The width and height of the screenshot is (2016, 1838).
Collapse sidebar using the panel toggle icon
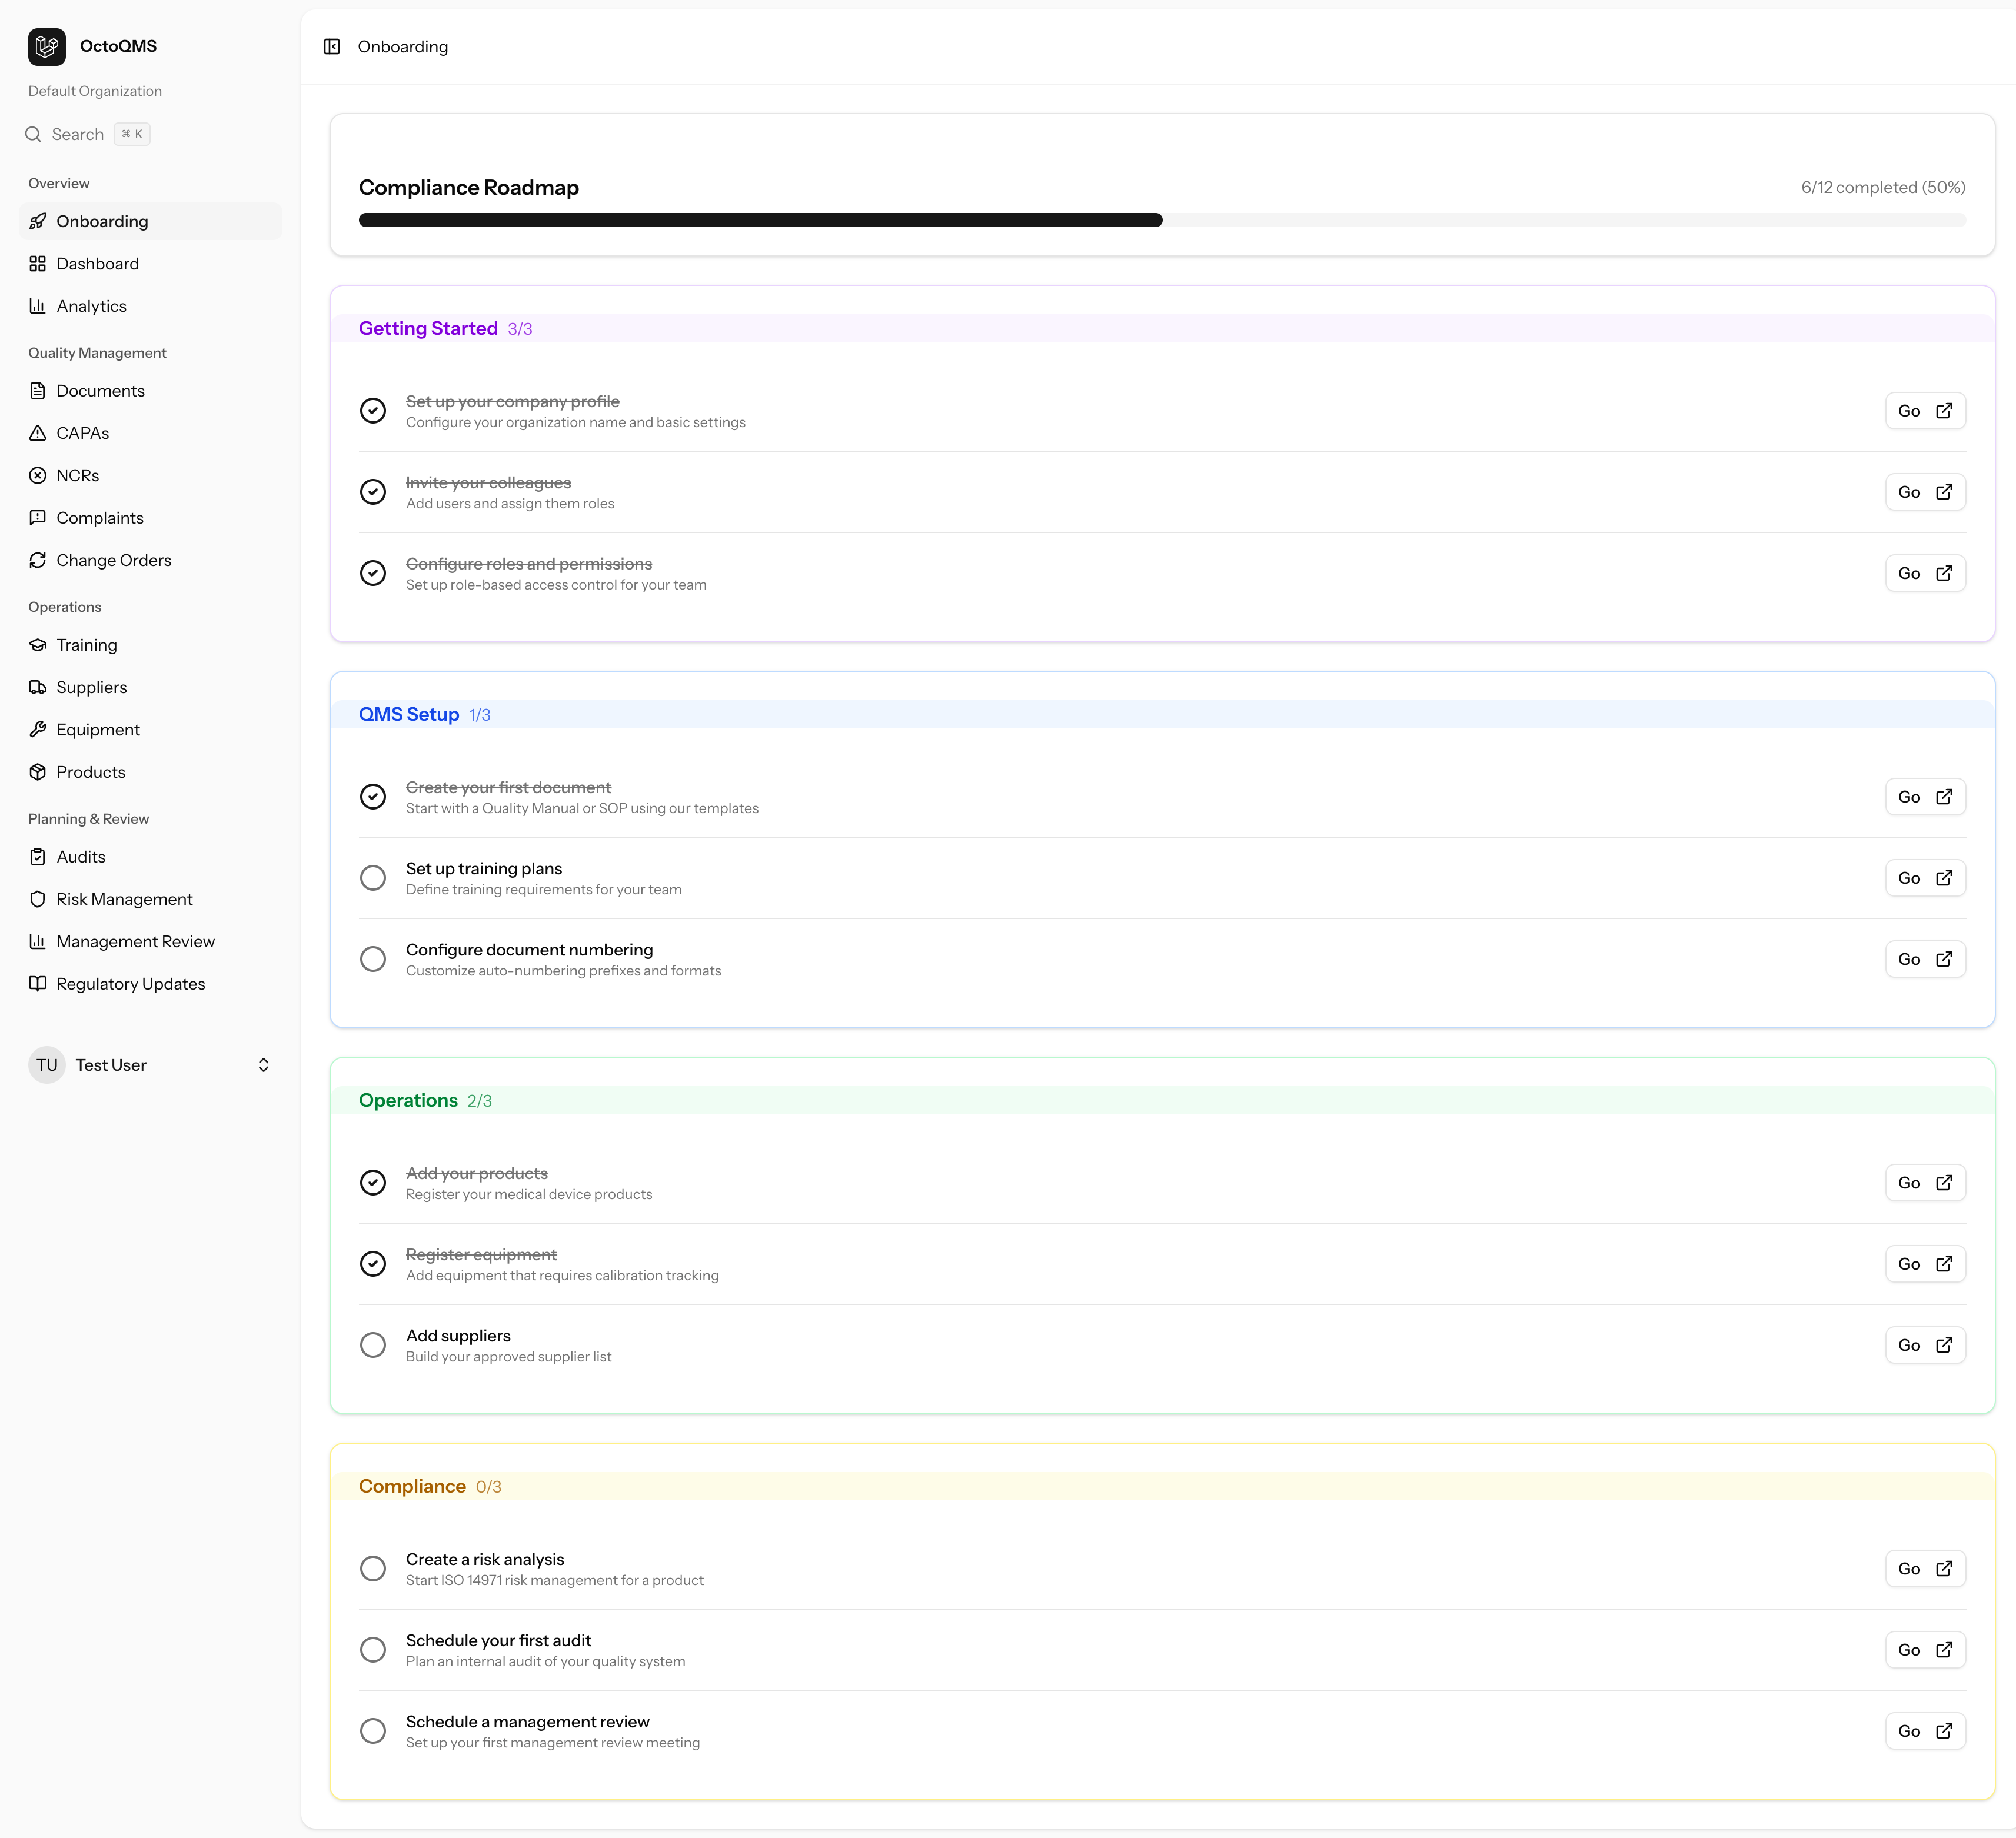click(x=332, y=46)
